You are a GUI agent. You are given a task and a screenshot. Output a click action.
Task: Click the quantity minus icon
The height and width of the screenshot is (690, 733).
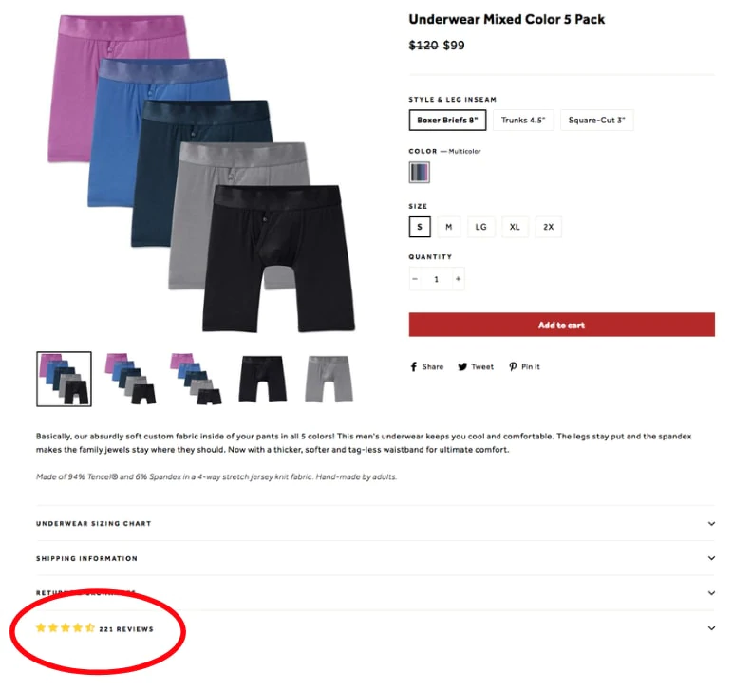point(415,279)
